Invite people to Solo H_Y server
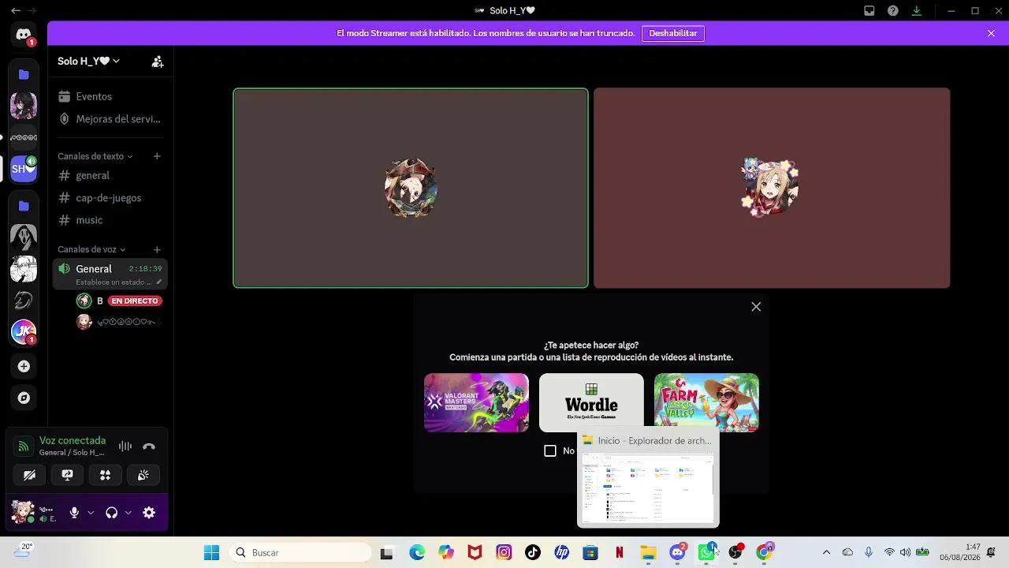This screenshot has height=568, width=1009. tap(158, 62)
